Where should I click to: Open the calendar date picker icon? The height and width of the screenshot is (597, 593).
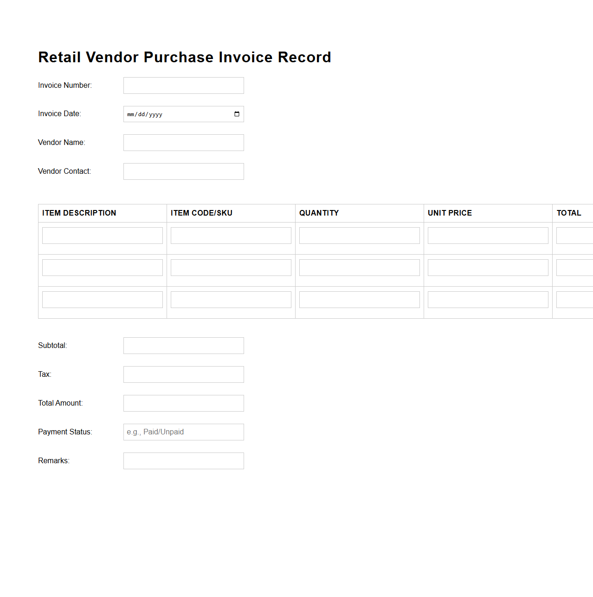pyautogui.click(x=237, y=114)
